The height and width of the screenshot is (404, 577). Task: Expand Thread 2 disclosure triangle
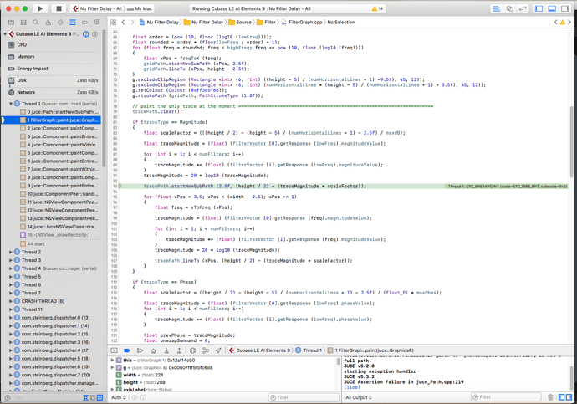pyautogui.click(x=11, y=252)
